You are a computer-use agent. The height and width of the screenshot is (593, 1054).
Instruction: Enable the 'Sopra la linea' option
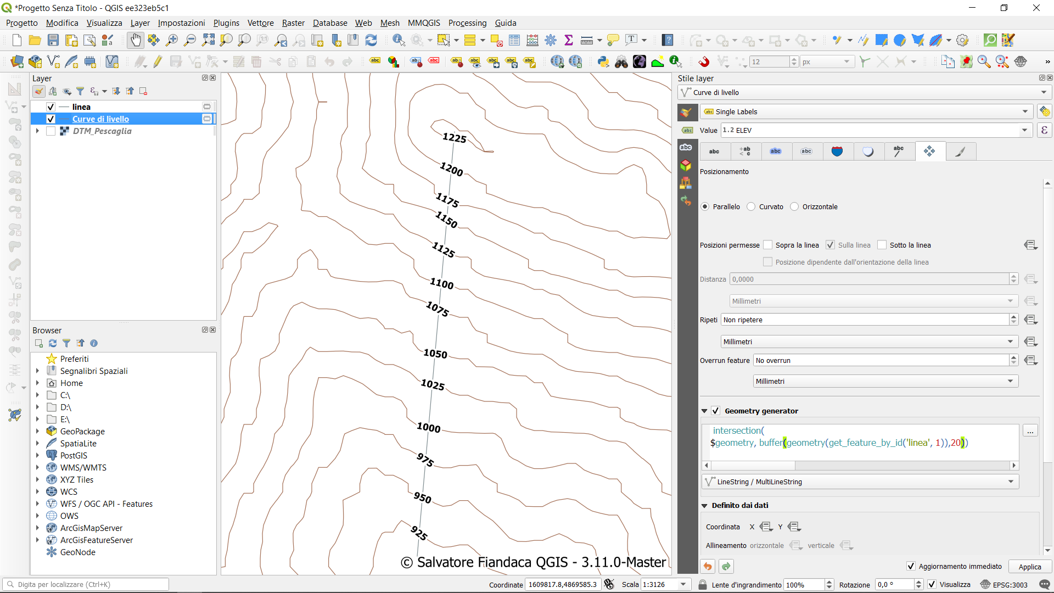pyautogui.click(x=768, y=245)
